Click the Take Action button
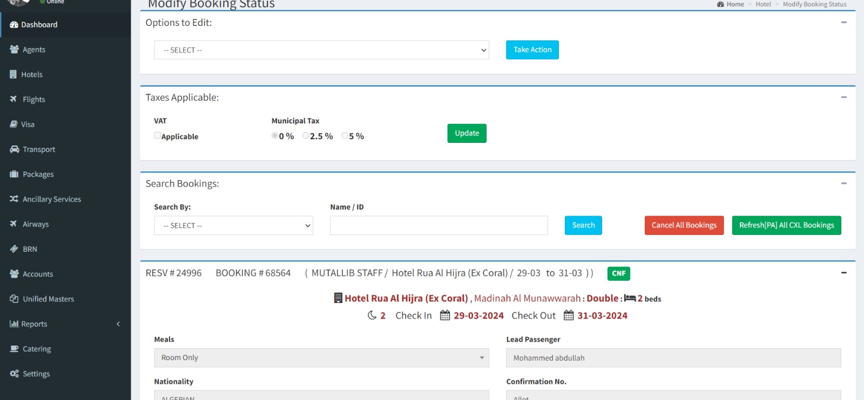The width and height of the screenshot is (864, 400). tap(532, 50)
